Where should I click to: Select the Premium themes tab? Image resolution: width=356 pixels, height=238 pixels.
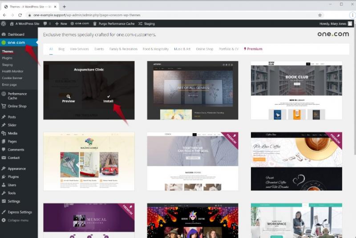(x=253, y=49)
